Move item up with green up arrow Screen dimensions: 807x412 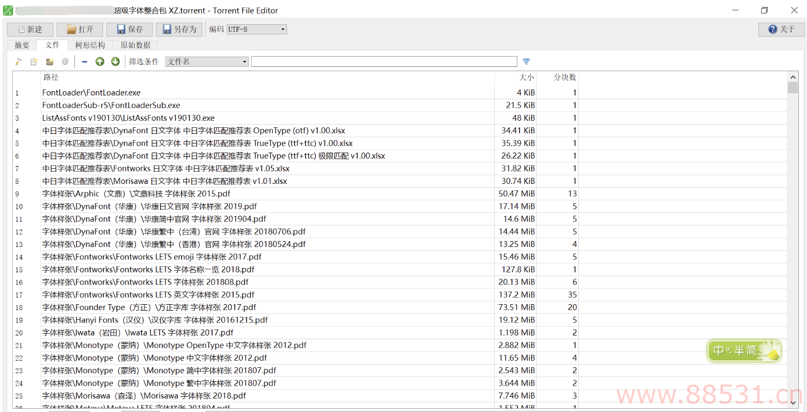pyautogui.click(x=100, y=62)
